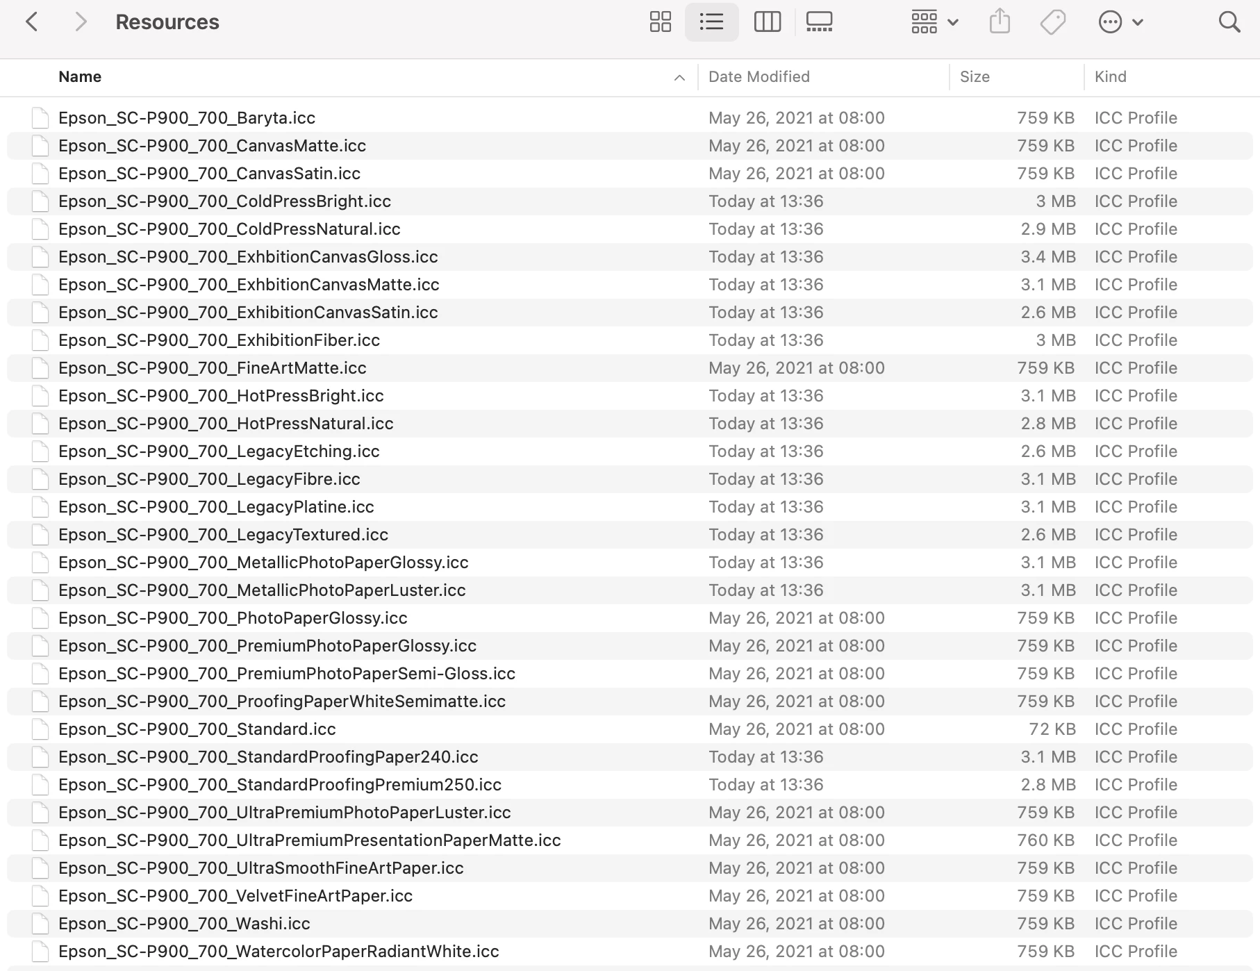Switch to column view
The height and width of the screenshot is (971, 1260).
pos(768,22)
